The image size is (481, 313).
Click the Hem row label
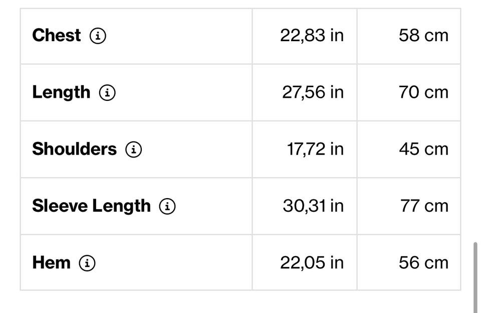[51, 263]
